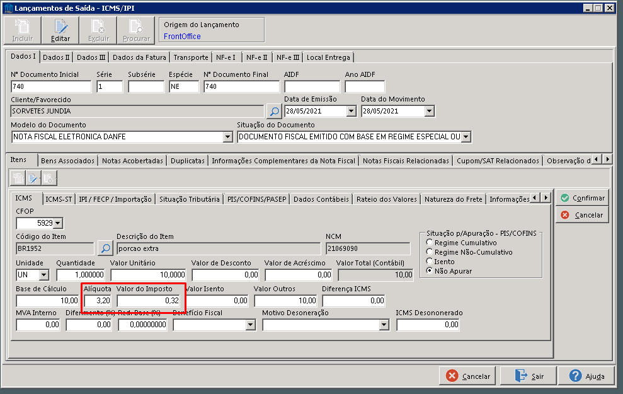This screenshot has width=623, height=394.
Task: Click the FrontOffice origin link
Action: click(x=182, y=36)
